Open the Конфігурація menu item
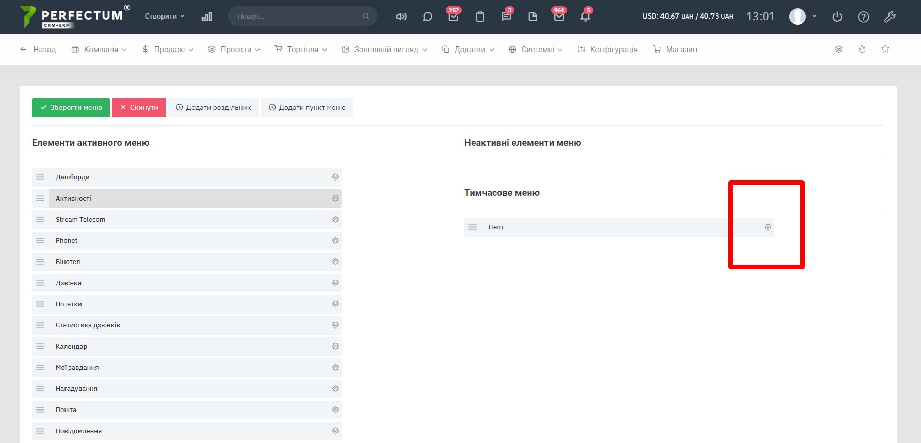This screenshot has height=443, width=921. click(607, 50)
